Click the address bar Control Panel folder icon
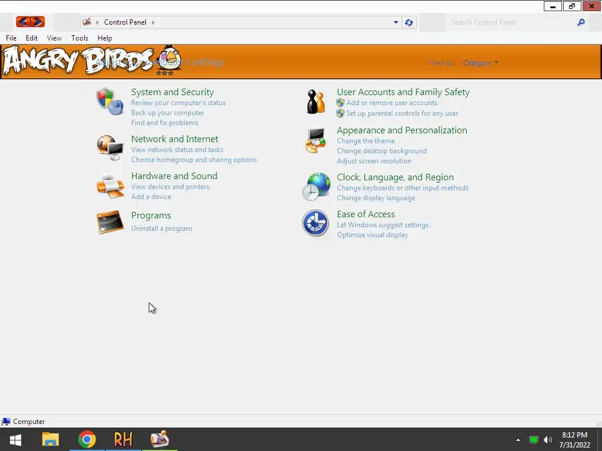Viewport: 602px width, 451px height. click(87, 22)
